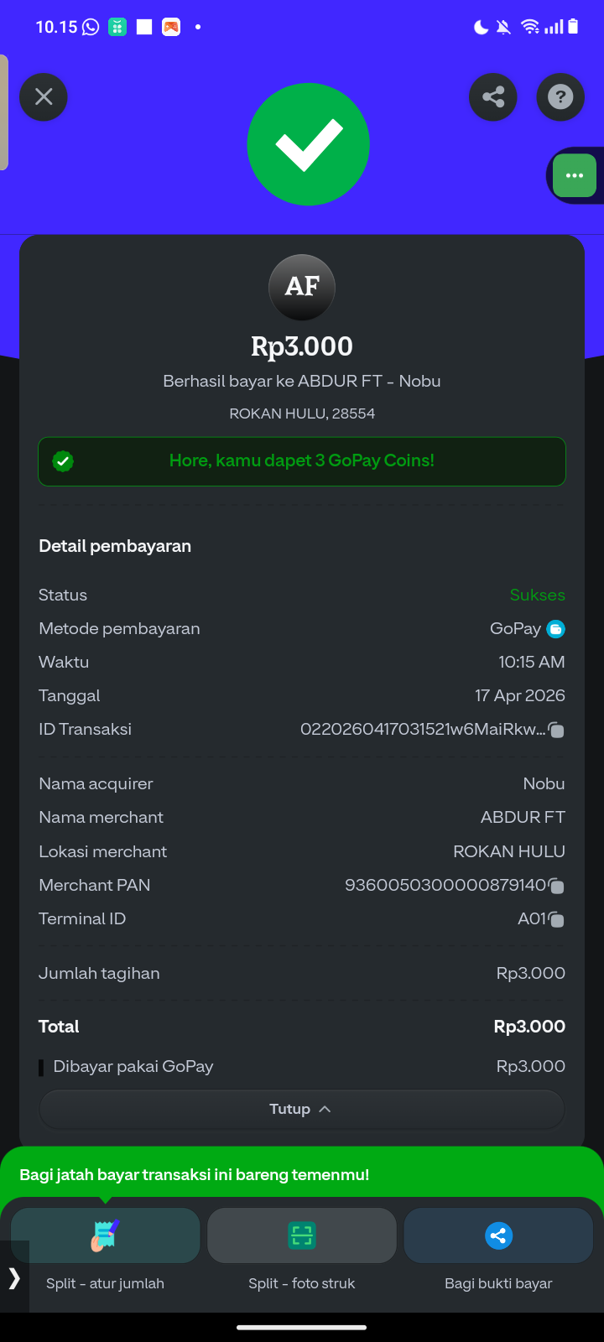The image size is (604, 1342).
Task: Tap the WhatsApp notification in status bar
Action: click(91, 27)
